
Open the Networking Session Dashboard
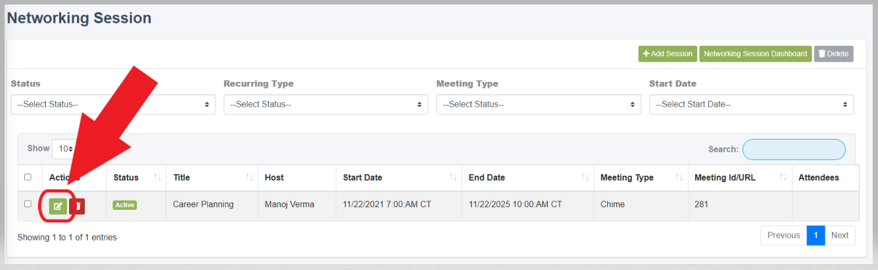(755, 54)
